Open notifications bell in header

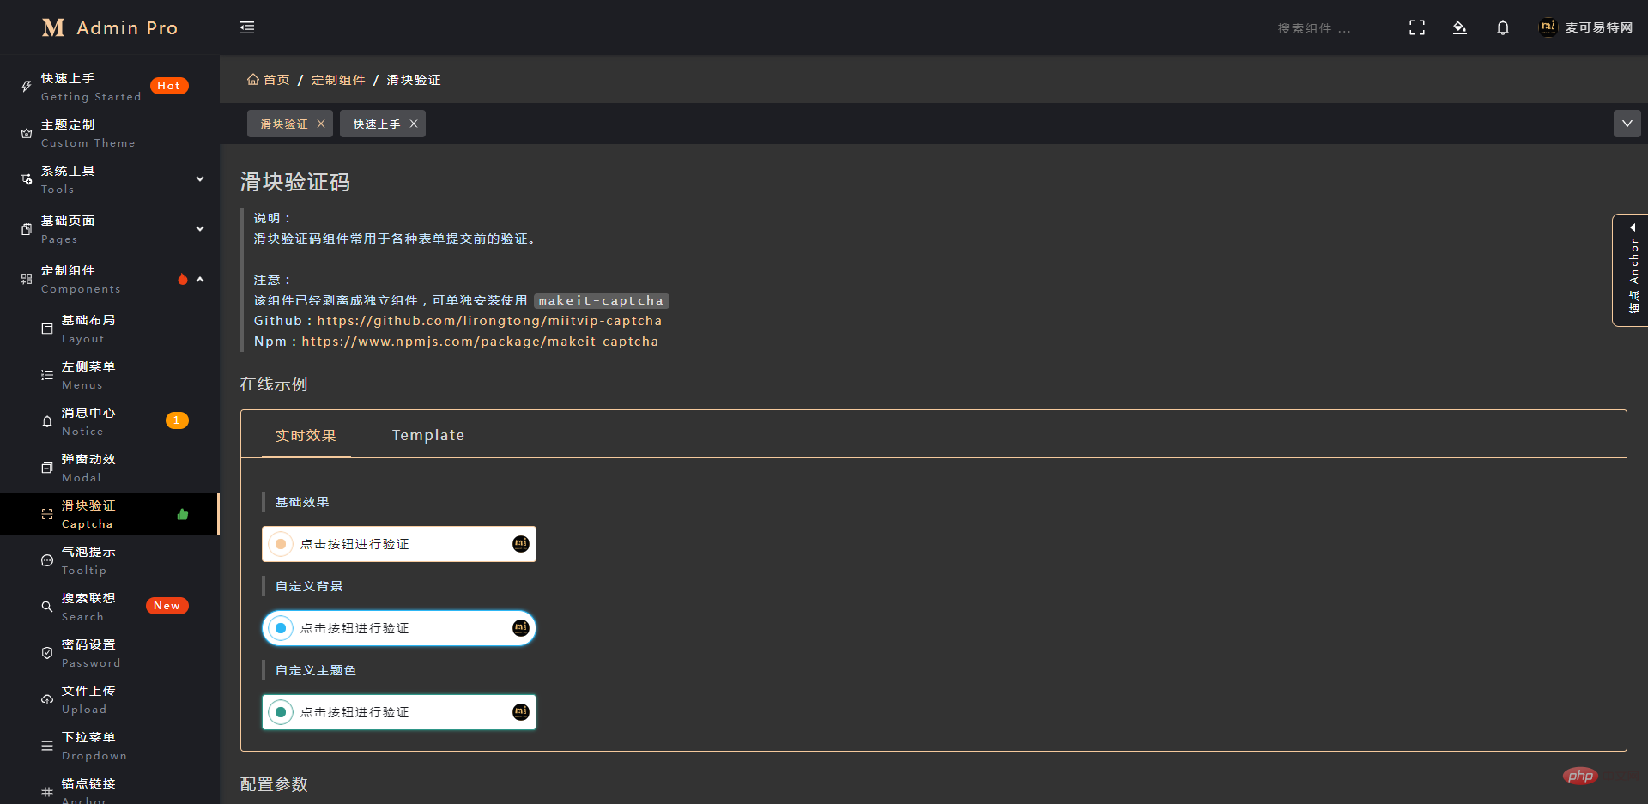pos(1503,27)
